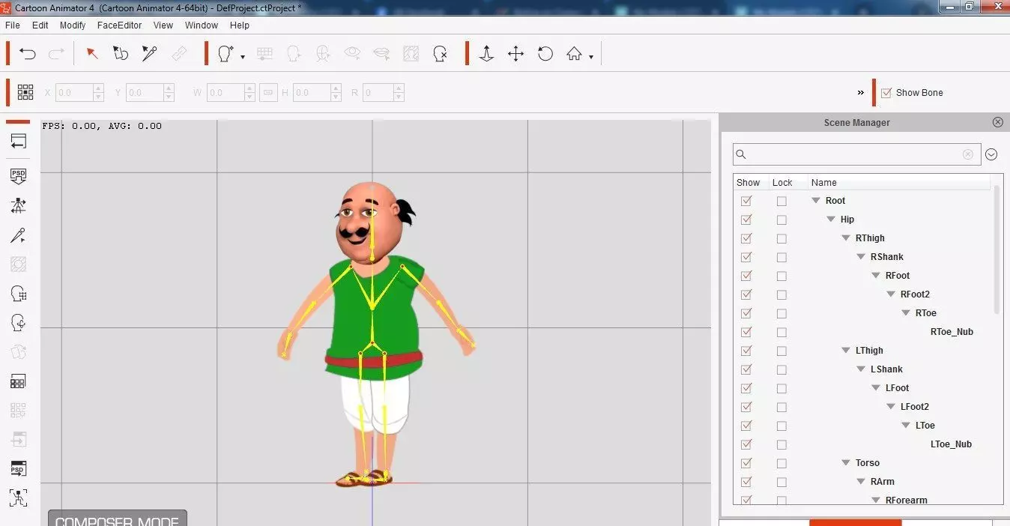Toggle Show checkbox for Hip

pyautogui.click(x=746, y=220)
